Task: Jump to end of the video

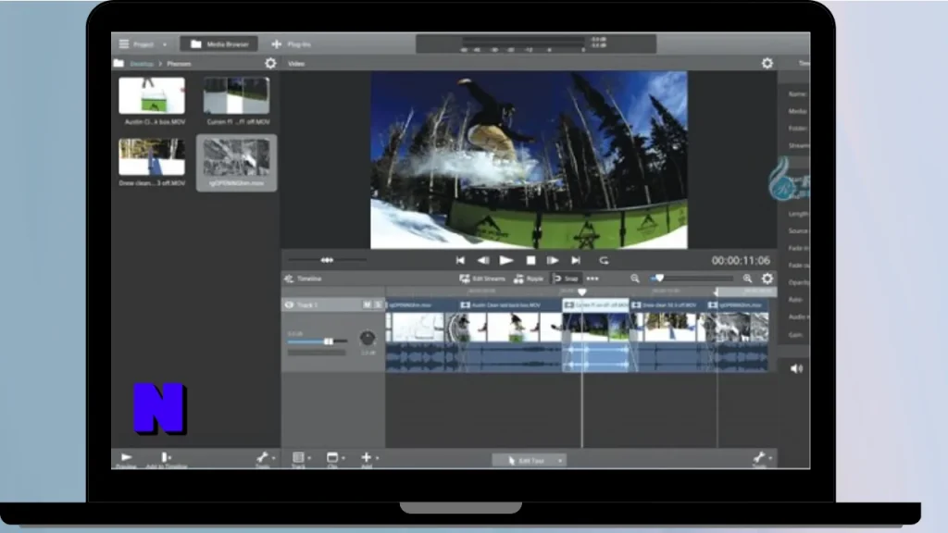Action: click(x=576, y=260)
